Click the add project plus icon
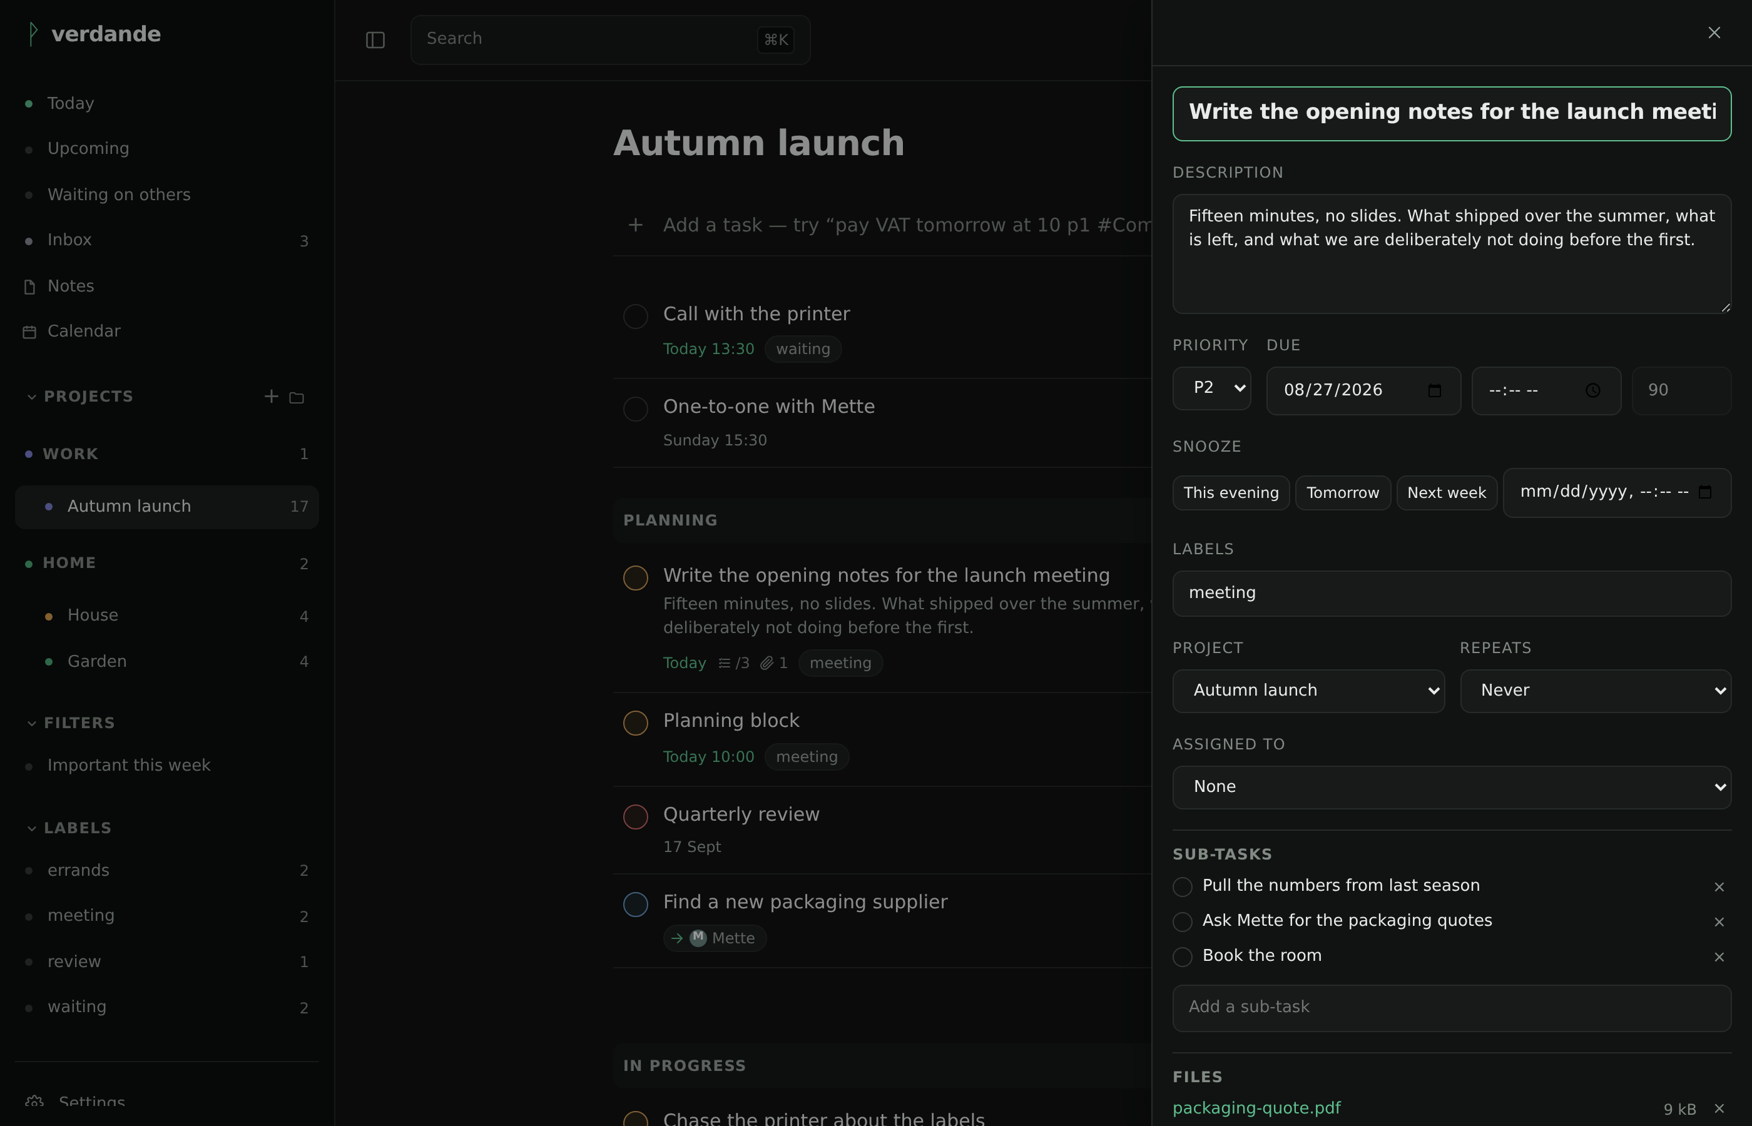Image resolution: width=1752 pixels, height=1126 pixels. coord(272,397)
